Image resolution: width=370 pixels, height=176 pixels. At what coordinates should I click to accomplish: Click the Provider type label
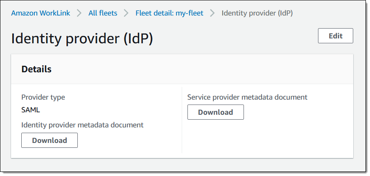[43, 97]
